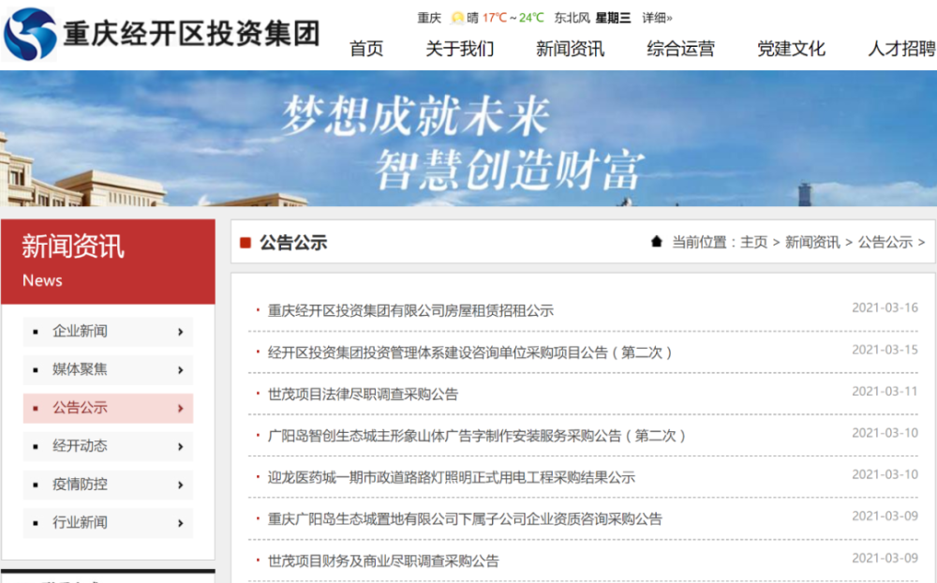The image size is (937, 583).
Task: Open the weather 详细» link
Action: 658,18
